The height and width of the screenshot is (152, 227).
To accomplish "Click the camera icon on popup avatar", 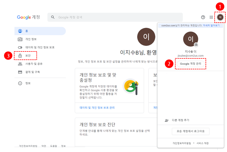I will 196,45.
